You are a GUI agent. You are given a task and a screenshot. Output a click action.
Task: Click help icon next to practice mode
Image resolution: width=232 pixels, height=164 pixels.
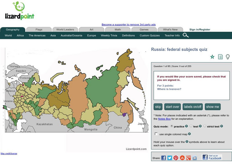pos(186,126)
